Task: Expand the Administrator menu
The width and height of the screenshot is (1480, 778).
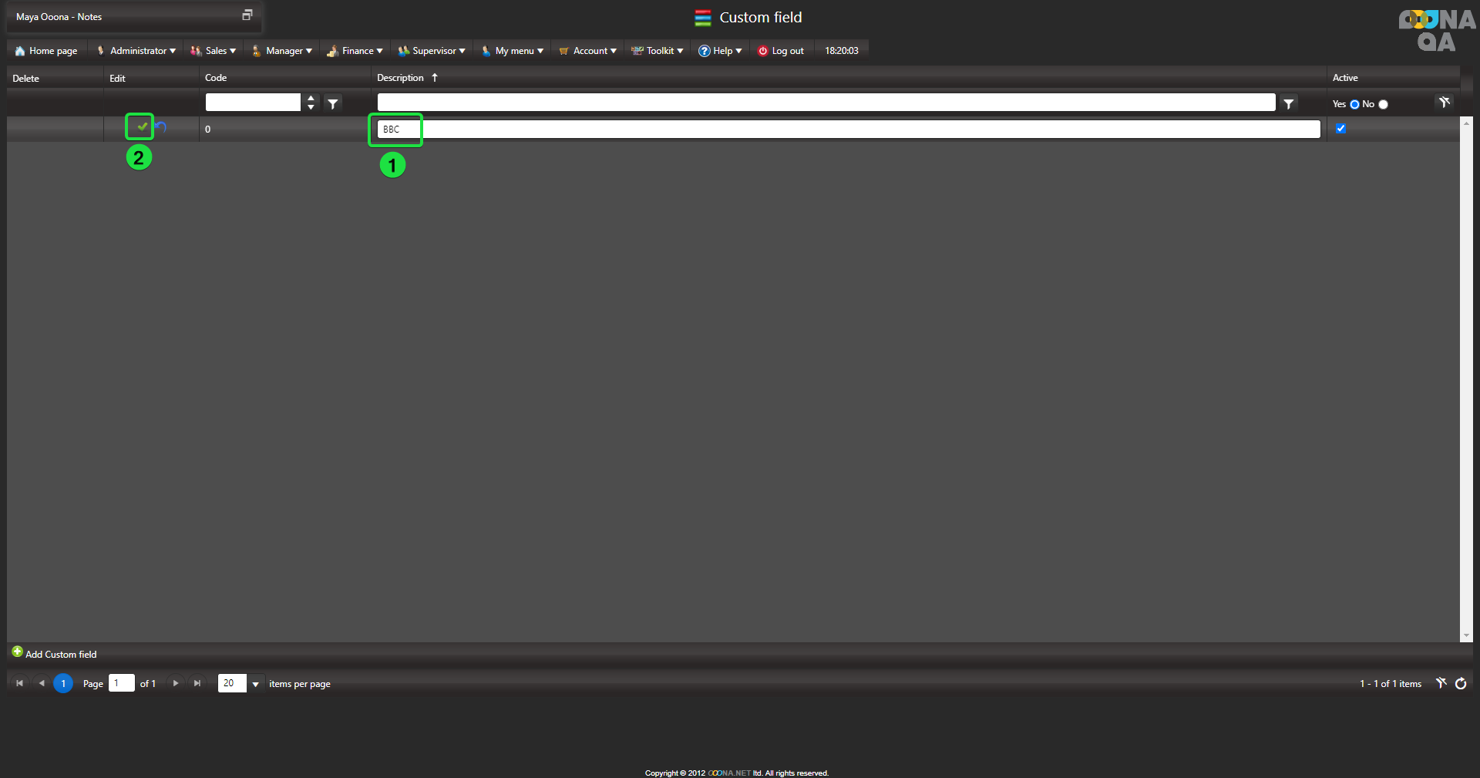Action: (136, 51)
